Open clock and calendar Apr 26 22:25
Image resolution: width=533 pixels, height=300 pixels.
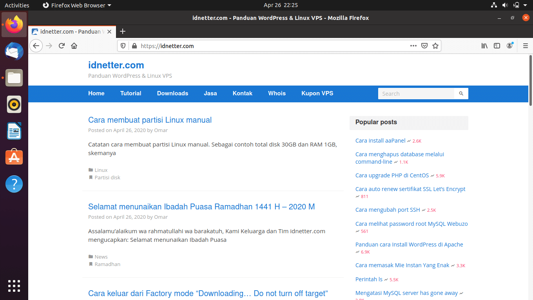click(x=281, y=5)
